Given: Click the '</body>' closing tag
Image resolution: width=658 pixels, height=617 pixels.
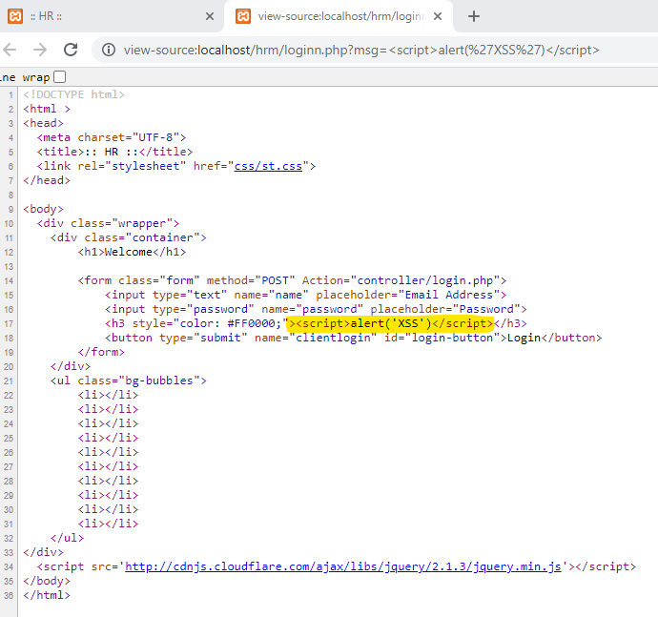Looking at the screenshot, I should tap(47, 581).
